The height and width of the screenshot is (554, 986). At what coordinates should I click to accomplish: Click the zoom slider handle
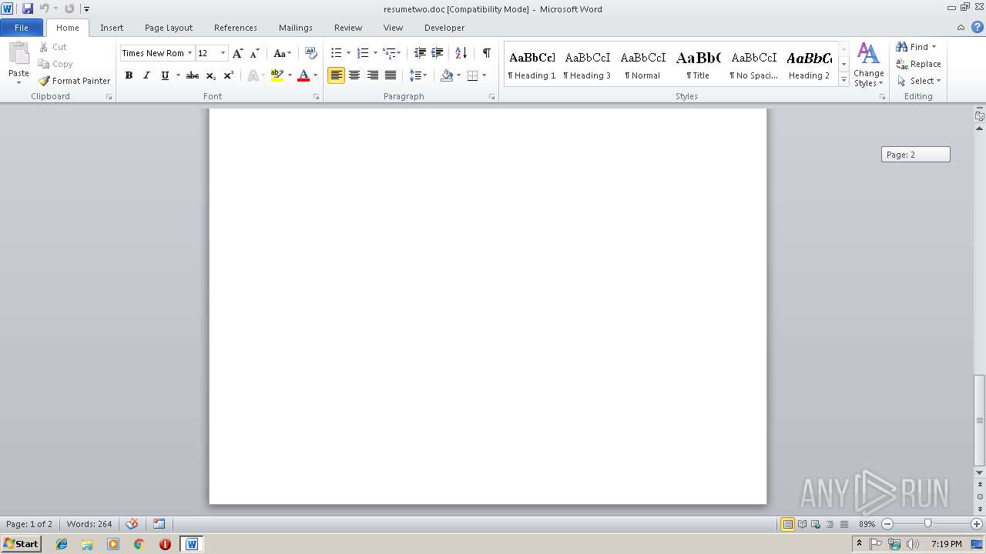pos(927,524)
